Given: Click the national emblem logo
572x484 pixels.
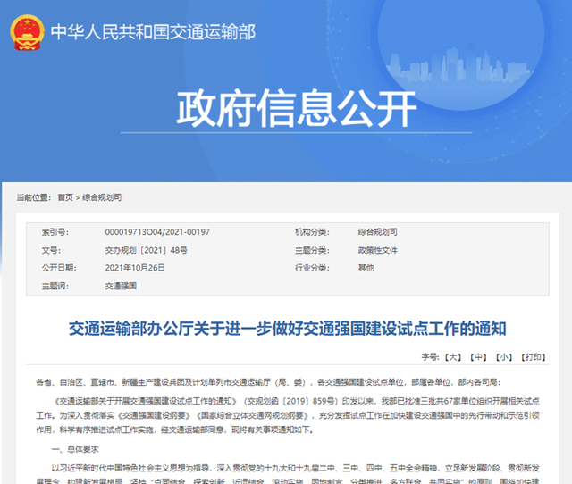Looking at the screenshot, I should click(x=28, y=32).
